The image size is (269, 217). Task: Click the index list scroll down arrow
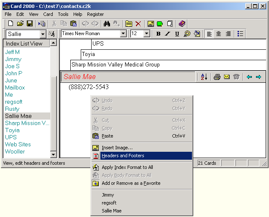(x=54, y=155)
